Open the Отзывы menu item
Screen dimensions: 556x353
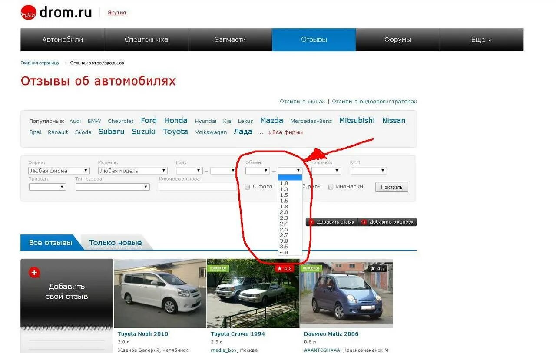click(x=314, y=40)
